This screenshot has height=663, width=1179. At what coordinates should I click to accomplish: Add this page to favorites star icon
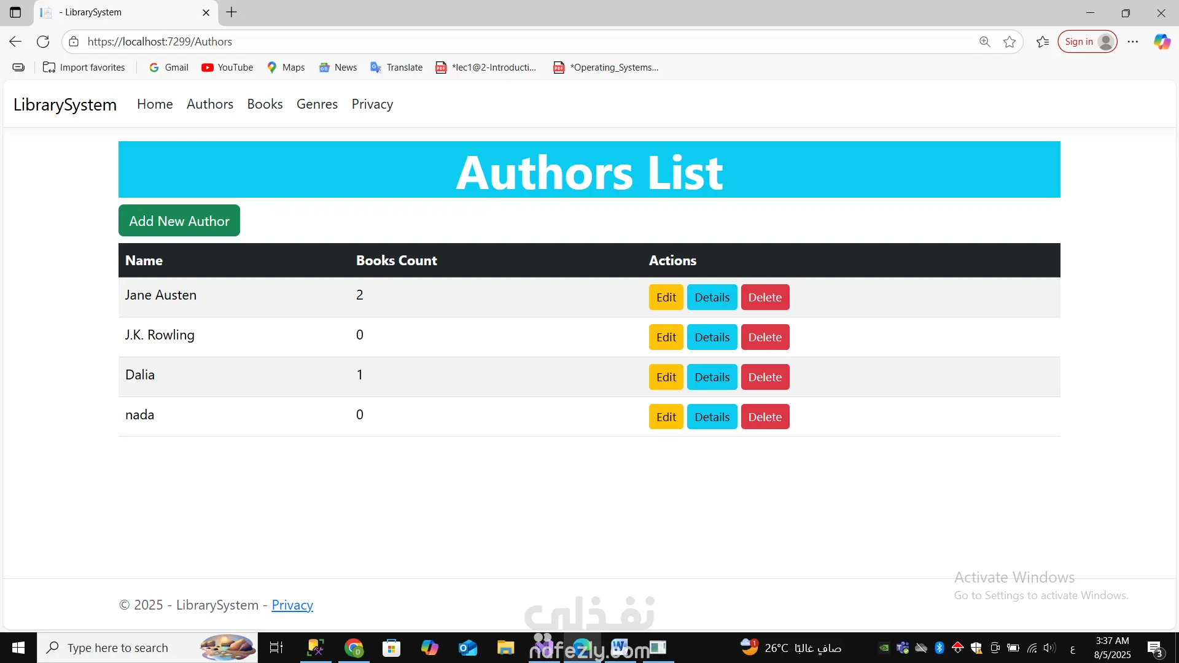pyautogui.click(x=1010, y=42)
